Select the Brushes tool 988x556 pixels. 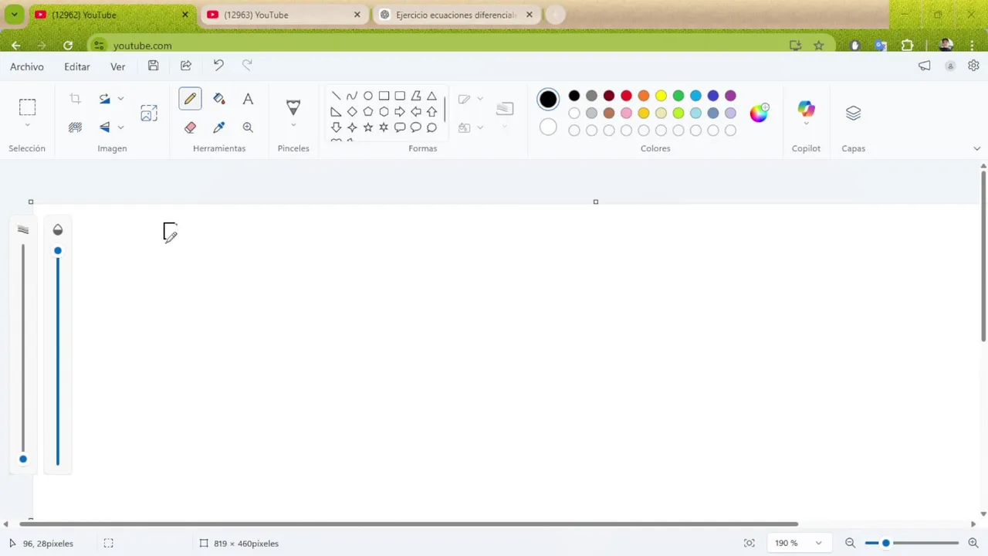293,107
